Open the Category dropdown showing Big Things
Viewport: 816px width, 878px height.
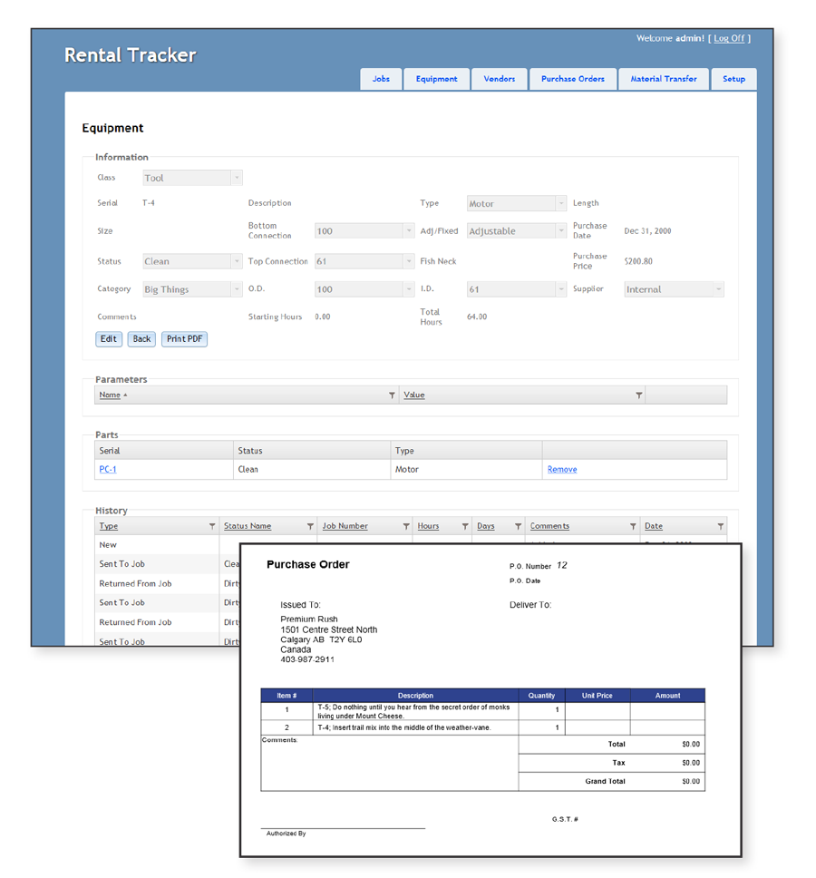pyautogui.click(x=192, y=289)
